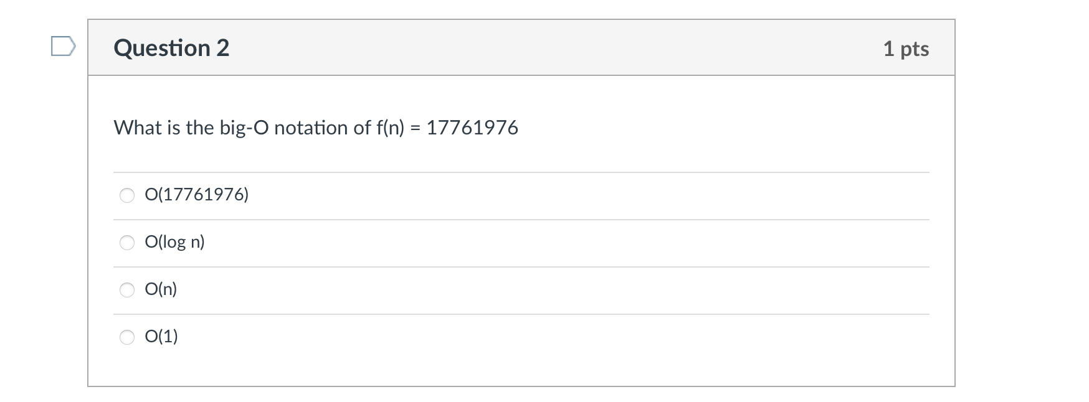Select the O(log n) radio button

tap(127, 243)
